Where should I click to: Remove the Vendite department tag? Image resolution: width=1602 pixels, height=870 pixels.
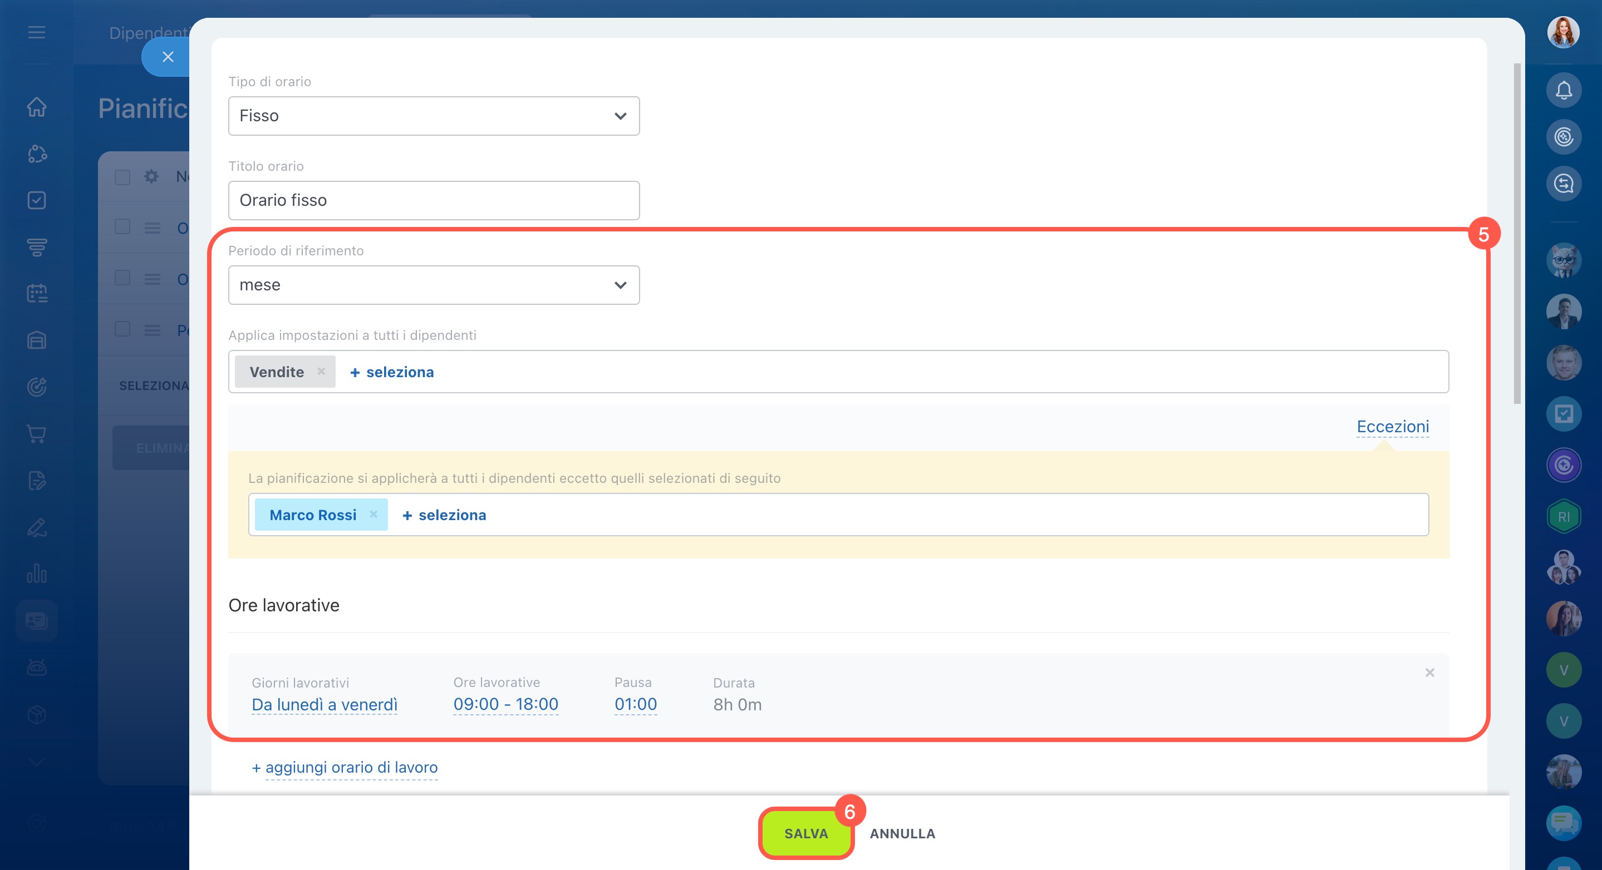[x=321, y=371]
